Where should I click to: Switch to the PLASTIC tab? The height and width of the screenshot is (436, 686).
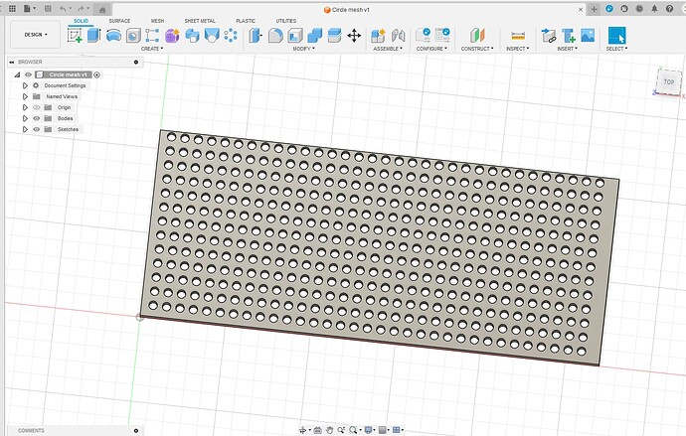point(246,21)
